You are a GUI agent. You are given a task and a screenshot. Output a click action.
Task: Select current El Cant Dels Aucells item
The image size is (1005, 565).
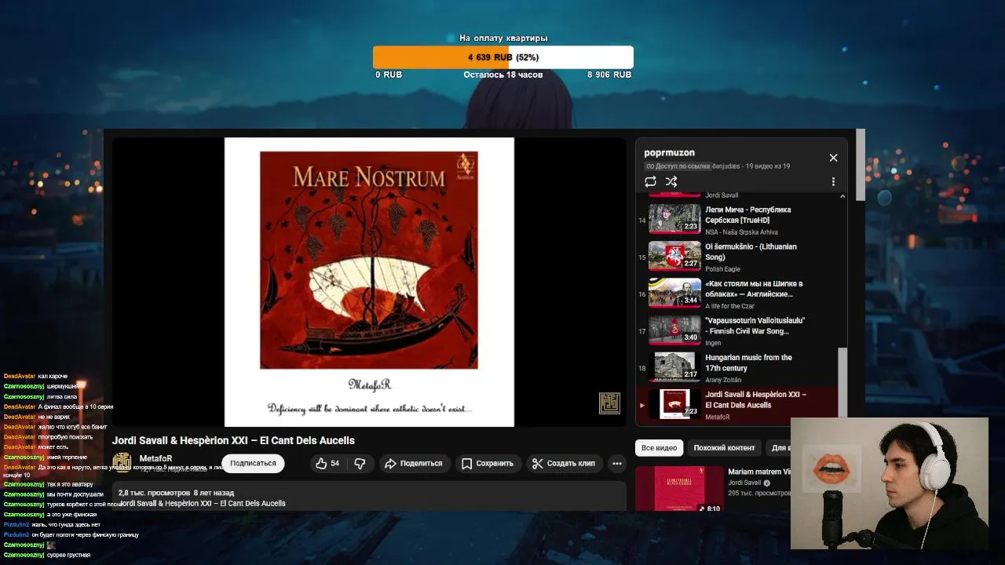736,405
